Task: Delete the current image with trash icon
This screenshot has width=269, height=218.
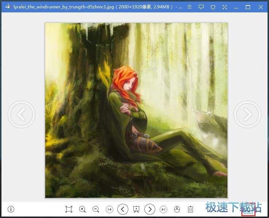Action: click(190, 209)
